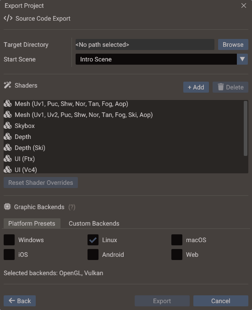Select the Skybox shader row

123,126
